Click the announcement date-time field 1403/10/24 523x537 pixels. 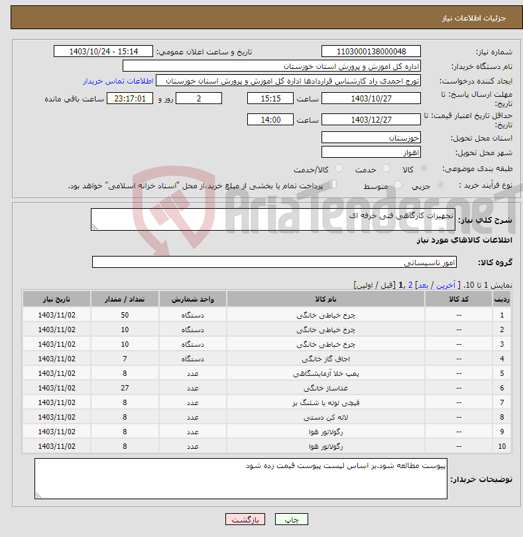[x=103, y=51]
